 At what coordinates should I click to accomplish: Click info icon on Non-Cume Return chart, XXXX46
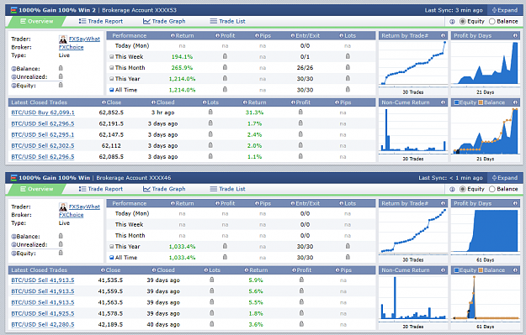443,270
